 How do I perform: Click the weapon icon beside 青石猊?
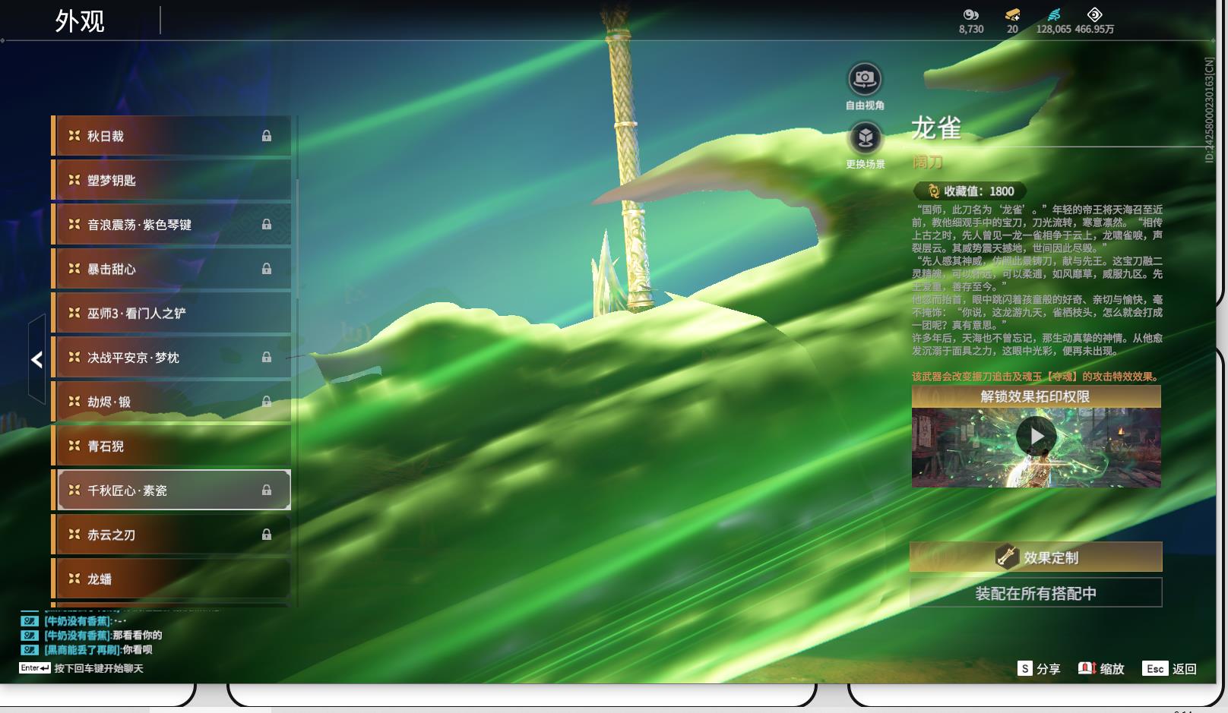[x=74, y=446]
